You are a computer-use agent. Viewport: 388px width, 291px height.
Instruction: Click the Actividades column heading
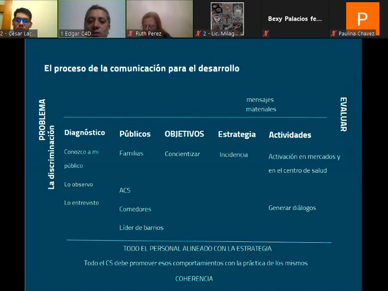point(290,135)
